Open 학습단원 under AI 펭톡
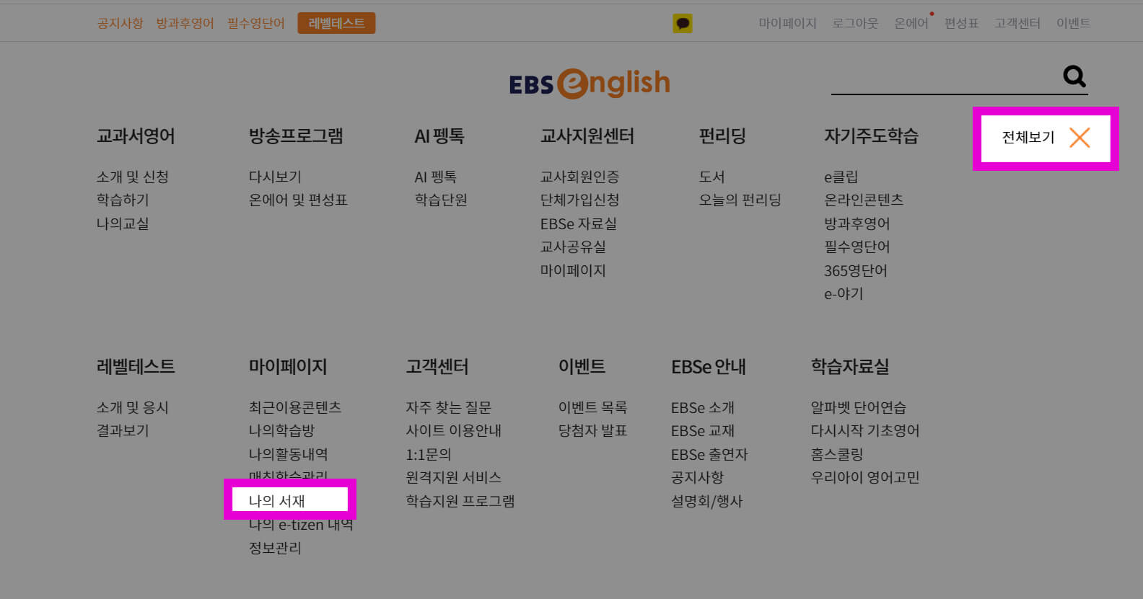Screen dimensions: 1143x599 441,200
